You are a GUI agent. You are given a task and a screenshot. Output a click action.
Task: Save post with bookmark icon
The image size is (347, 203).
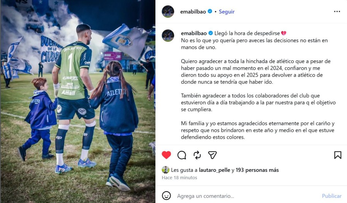[x=337, y=155]
